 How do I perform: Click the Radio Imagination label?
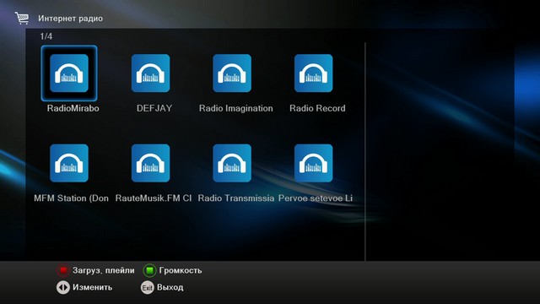[236, 108]
